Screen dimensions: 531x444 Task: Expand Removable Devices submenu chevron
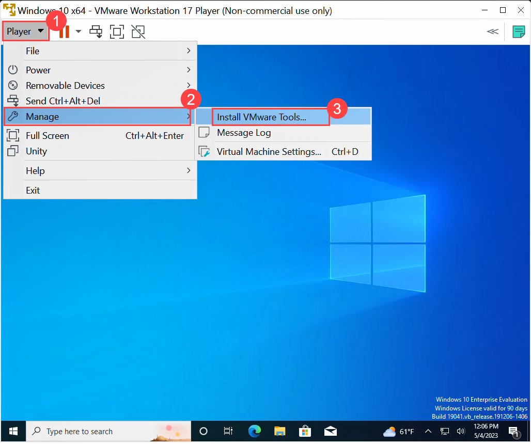pyautogui.click(x=189, y=85)
